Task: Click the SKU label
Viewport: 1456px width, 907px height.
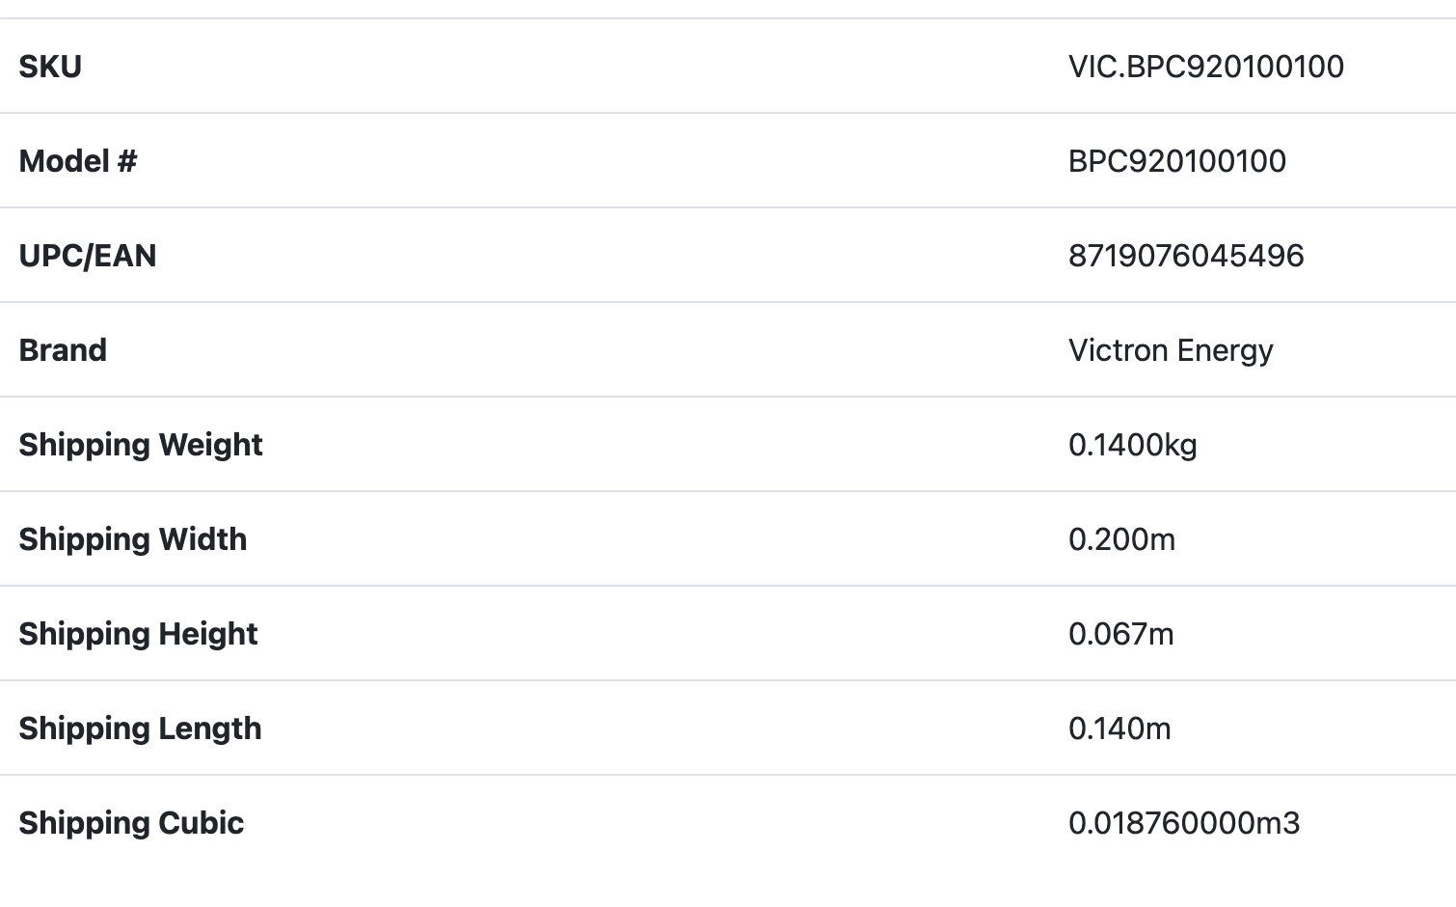Action: pos(50,67)
